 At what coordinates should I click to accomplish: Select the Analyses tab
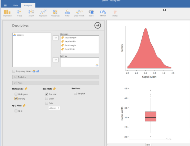tap(28, 5)
